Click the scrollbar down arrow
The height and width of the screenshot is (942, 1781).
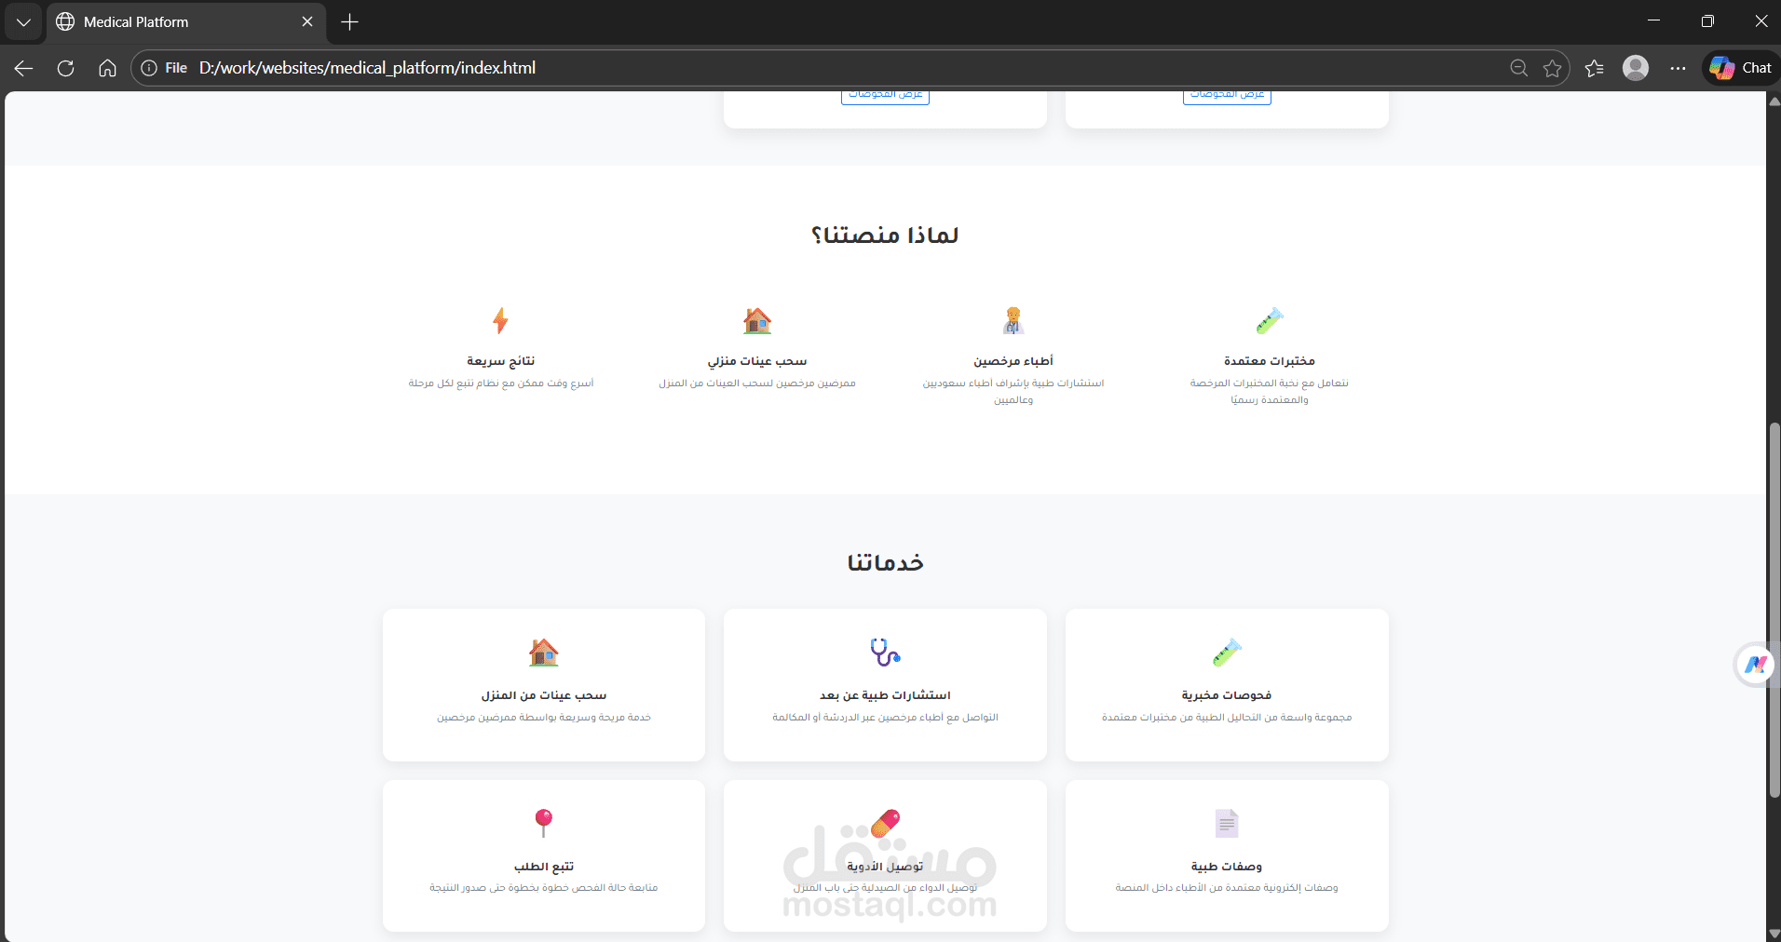[x=1774, y=934]
